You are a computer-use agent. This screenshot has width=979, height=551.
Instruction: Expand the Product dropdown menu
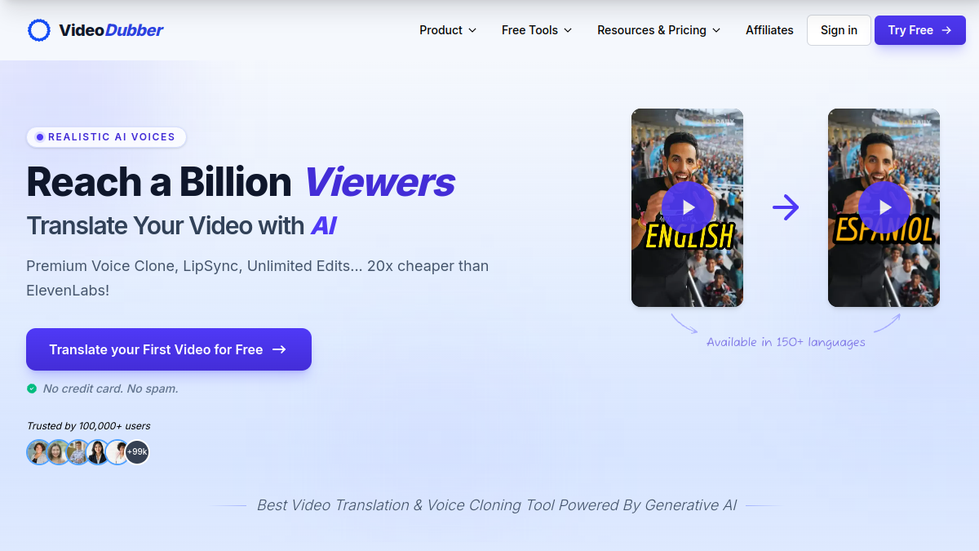[x=448, y=30]
